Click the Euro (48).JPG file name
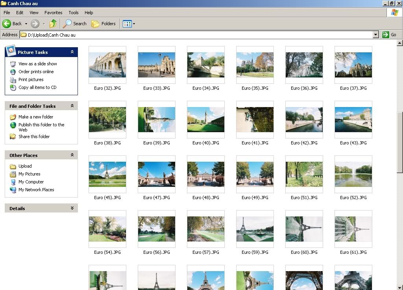This screenshot has width=403, height=290. [x=205, y=198]
